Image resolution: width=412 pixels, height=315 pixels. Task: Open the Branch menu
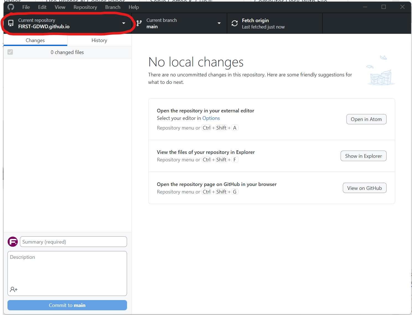click(x=113, y=7)
